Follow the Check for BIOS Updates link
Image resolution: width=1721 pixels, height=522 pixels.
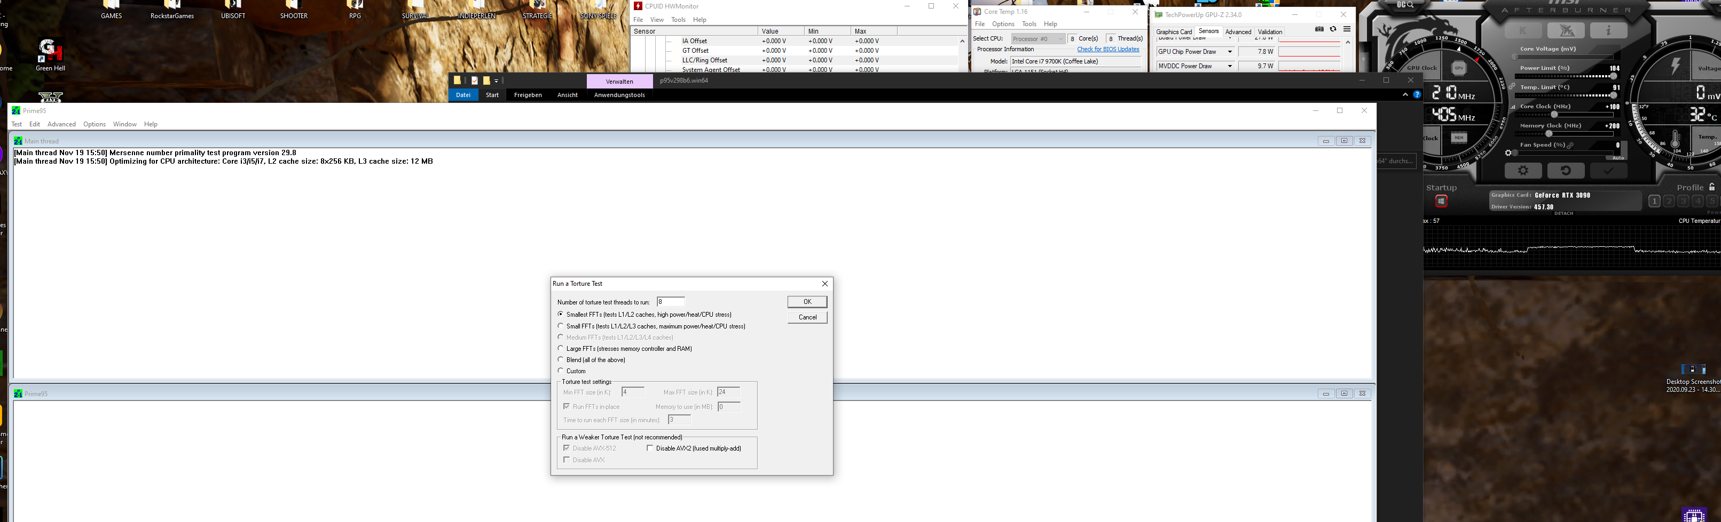(1109, 49)
